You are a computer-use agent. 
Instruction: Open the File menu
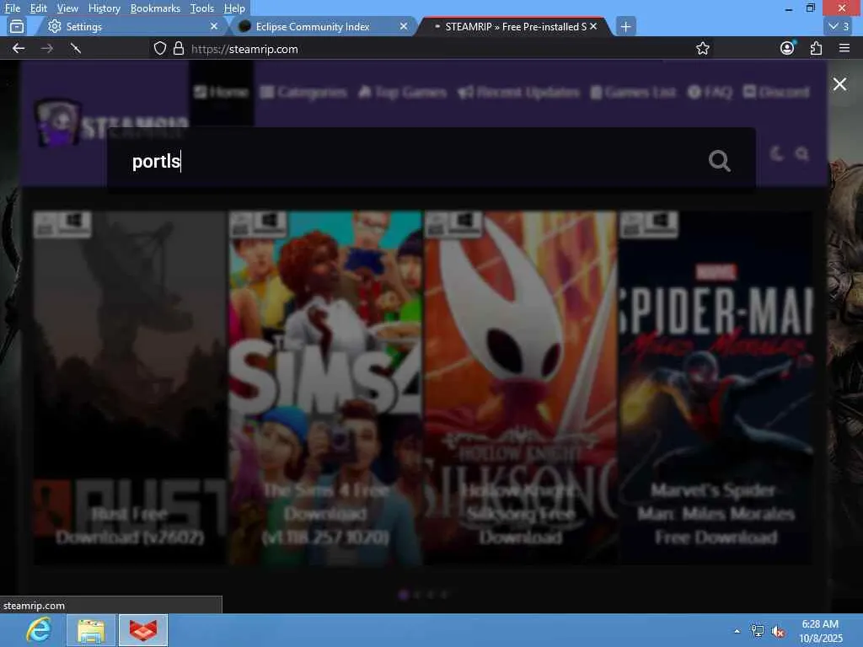(x=12, y=8)
